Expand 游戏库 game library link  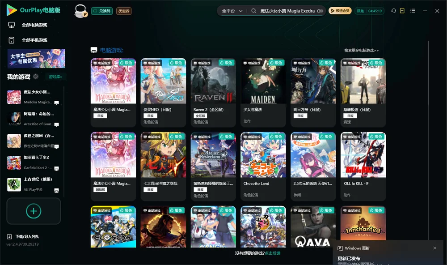[55, 77]
